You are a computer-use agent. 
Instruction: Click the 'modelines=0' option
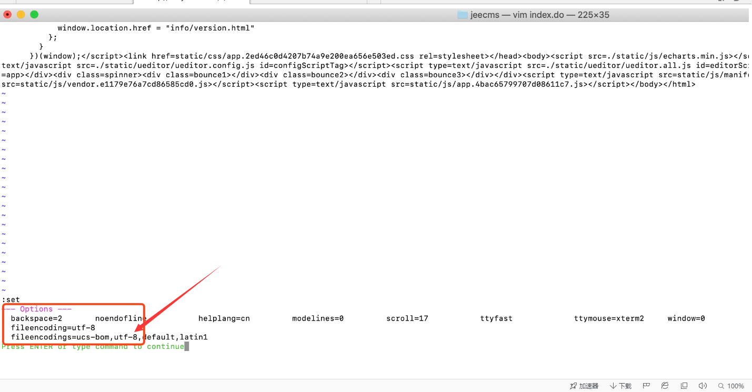[x=318, y=318]
